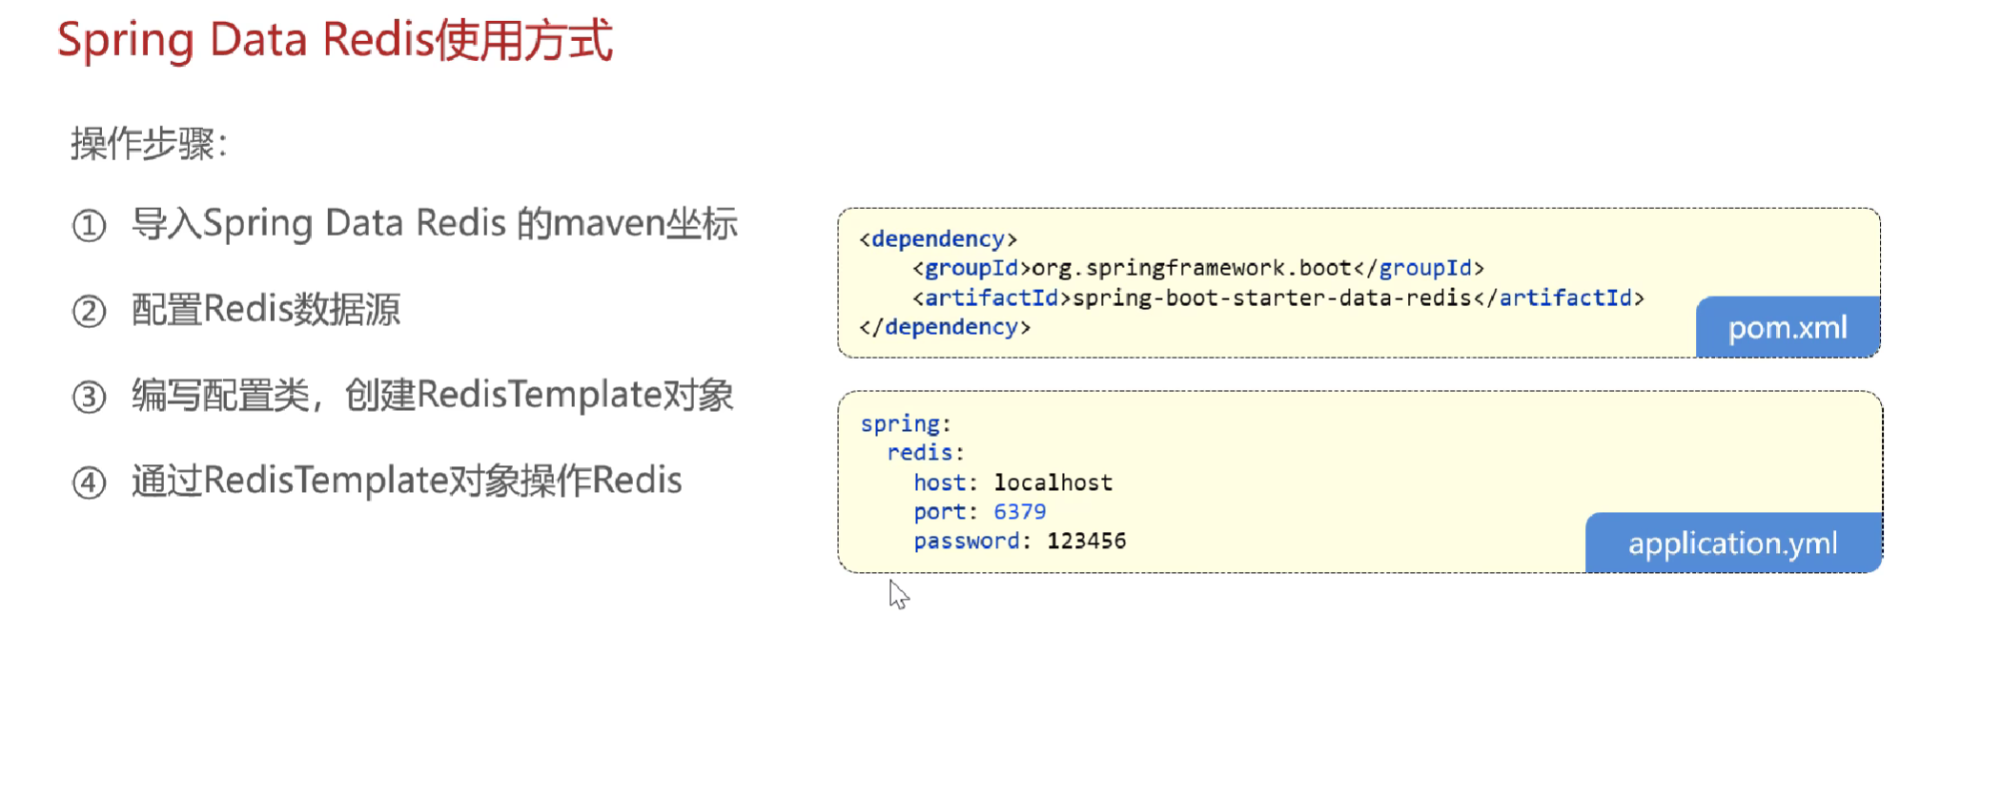Select step text 导入Spring Data Redis 的maven坐标
Image resolution: width=2002 pixels, height=799 pixels.
point(434,224)
